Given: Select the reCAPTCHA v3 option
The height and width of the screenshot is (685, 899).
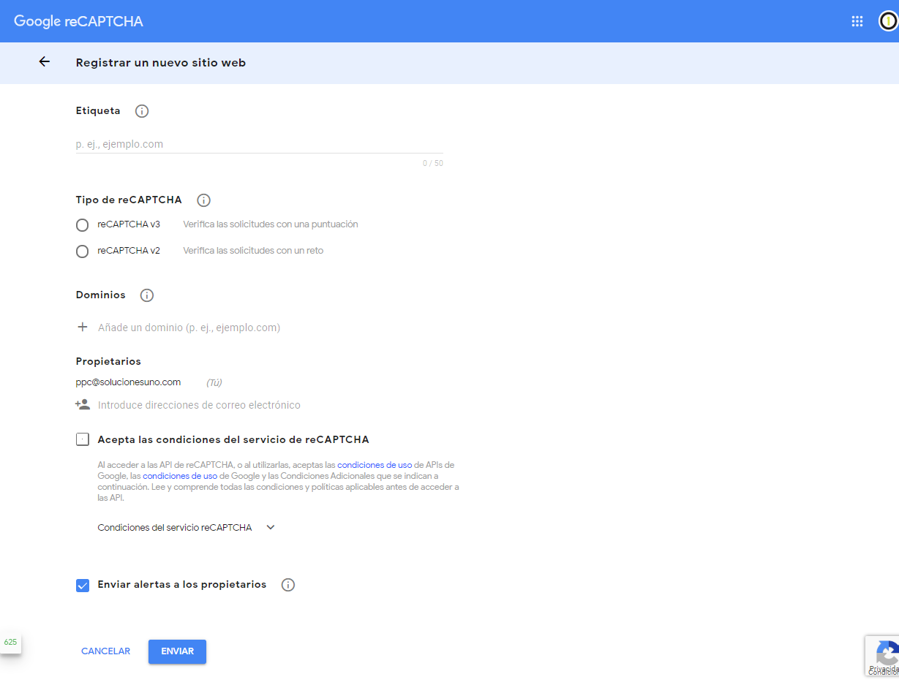Looking at the screenshot, I should (x=83, y=225).
